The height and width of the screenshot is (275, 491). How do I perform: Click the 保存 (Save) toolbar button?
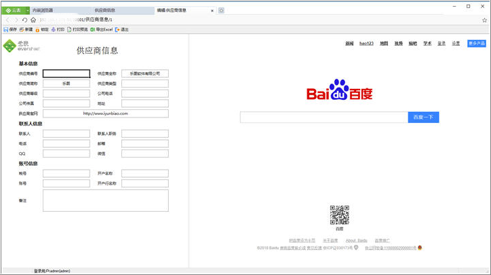tap(10, 29)
